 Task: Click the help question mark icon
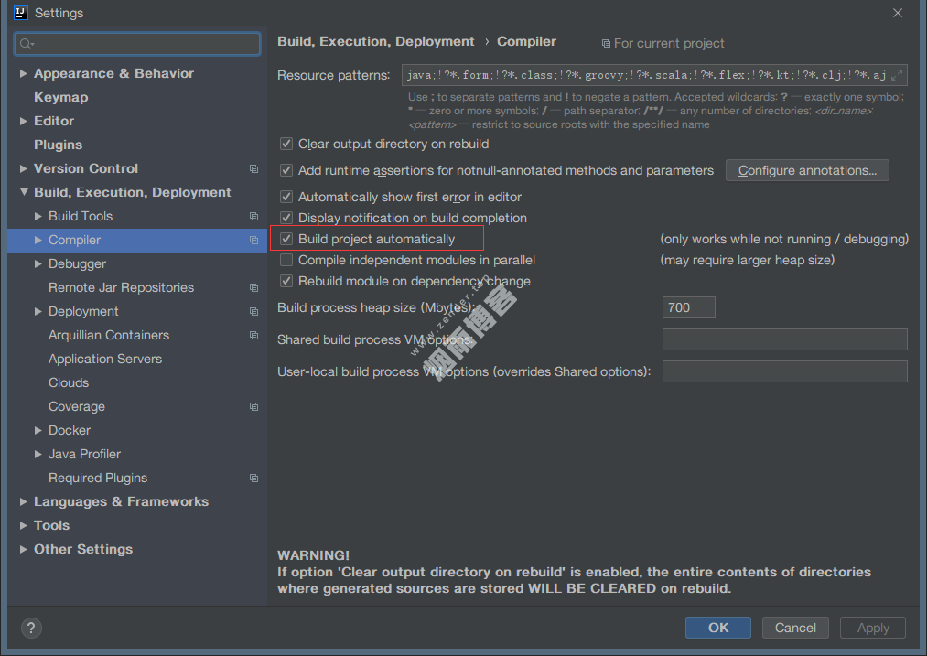pos(31,628)
